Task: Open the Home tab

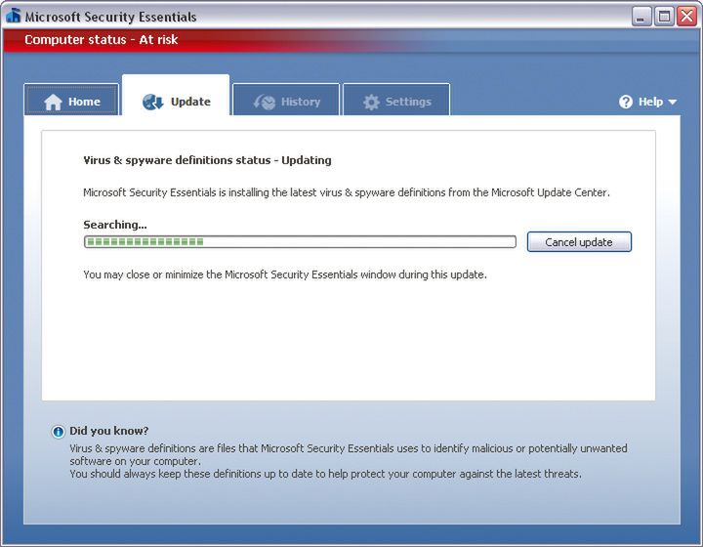Action: [x=71, y=101]
